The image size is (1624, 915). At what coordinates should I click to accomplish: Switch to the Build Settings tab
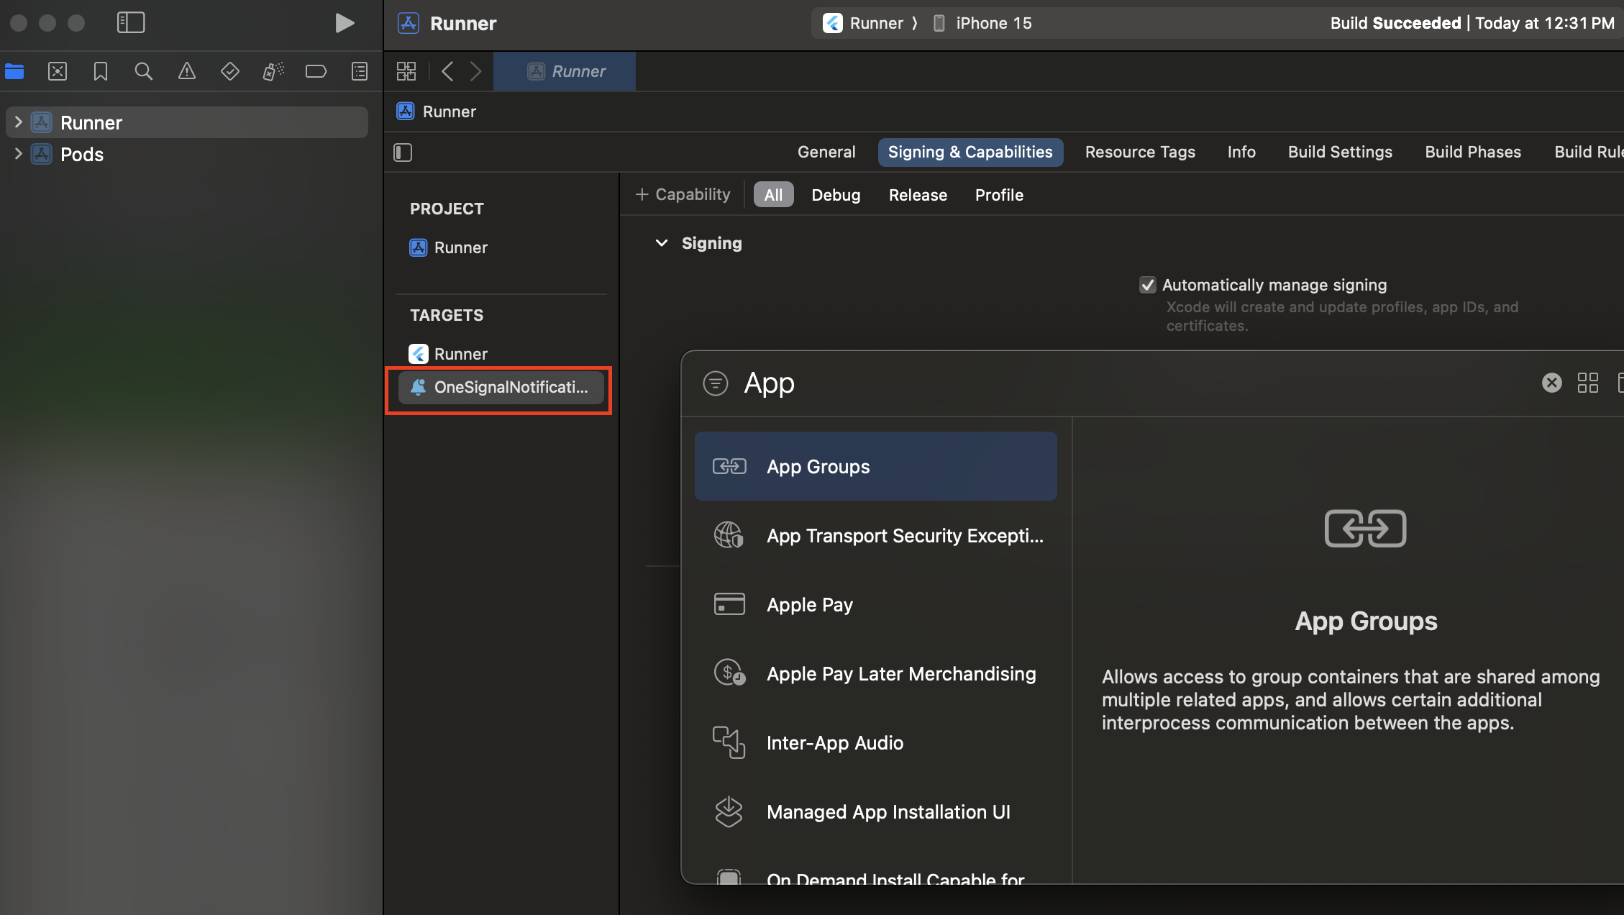click(x=1340, y=152)
